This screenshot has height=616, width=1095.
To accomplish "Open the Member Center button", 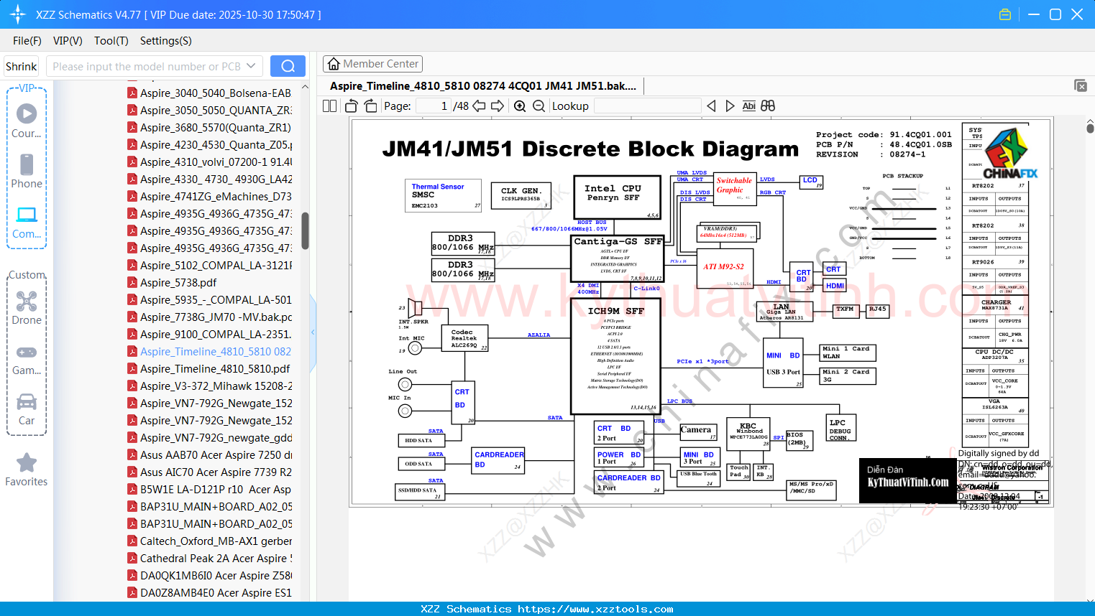I will click(372, 64).
